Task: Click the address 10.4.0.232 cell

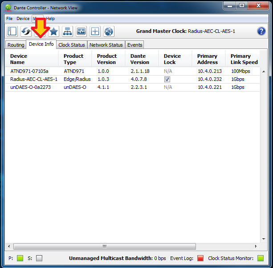Action: [210, 79]
